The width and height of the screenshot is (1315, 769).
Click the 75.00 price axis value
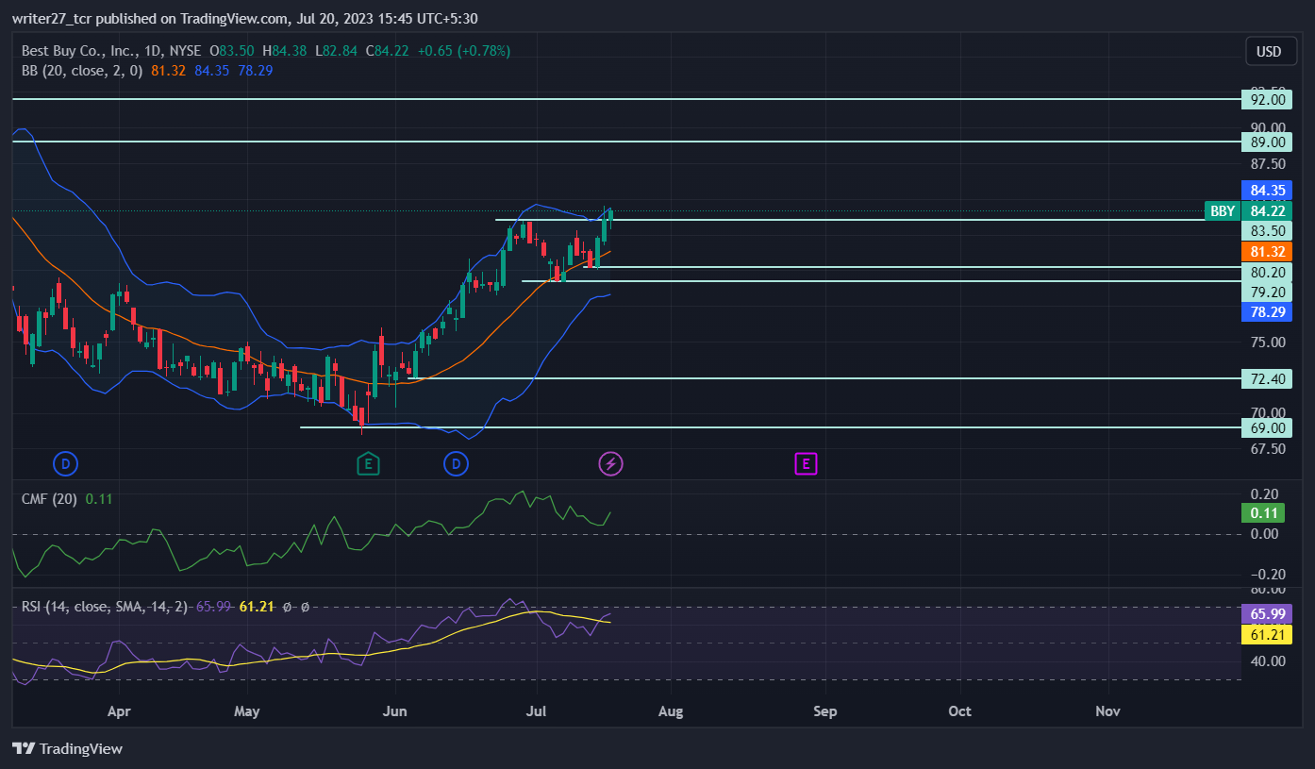[x=1268, y=343]
